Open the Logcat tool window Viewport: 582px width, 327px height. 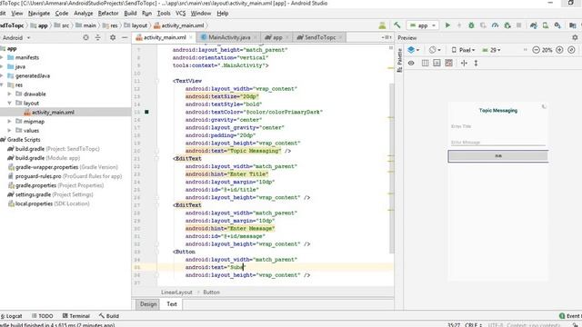[12, 316]
